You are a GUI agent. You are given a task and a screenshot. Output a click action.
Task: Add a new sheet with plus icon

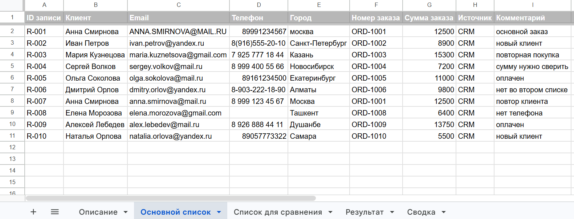click(x=33, y=212)
